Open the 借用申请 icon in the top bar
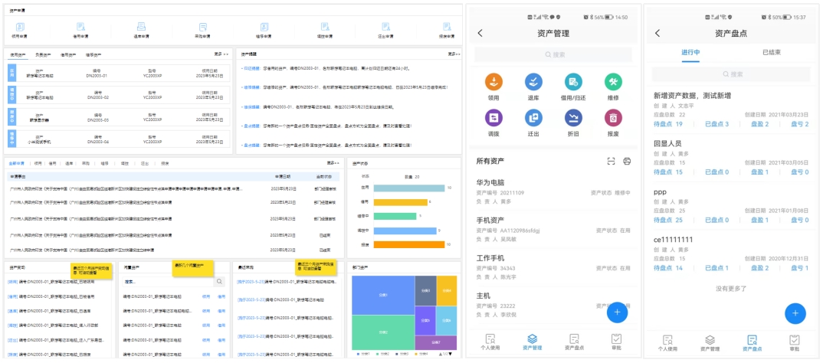Screen dimensions: 823x363 (x=80, y=27)
